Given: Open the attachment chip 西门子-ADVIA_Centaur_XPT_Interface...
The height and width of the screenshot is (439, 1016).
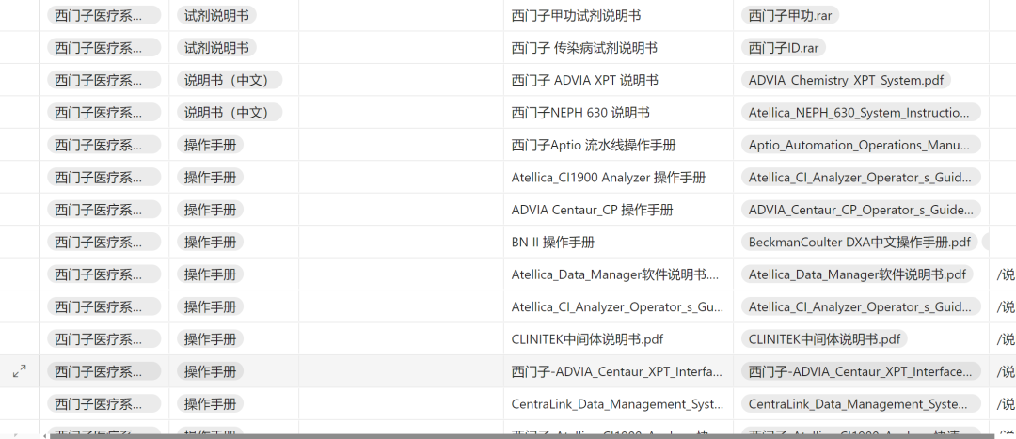Looking at the screenshot, I should [861, 371].
